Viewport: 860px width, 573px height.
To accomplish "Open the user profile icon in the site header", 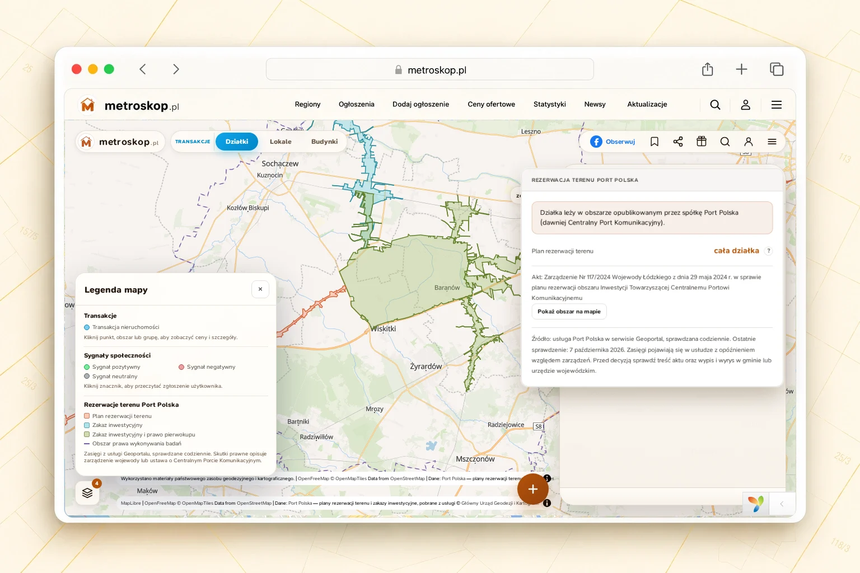I will pos(746,105).
